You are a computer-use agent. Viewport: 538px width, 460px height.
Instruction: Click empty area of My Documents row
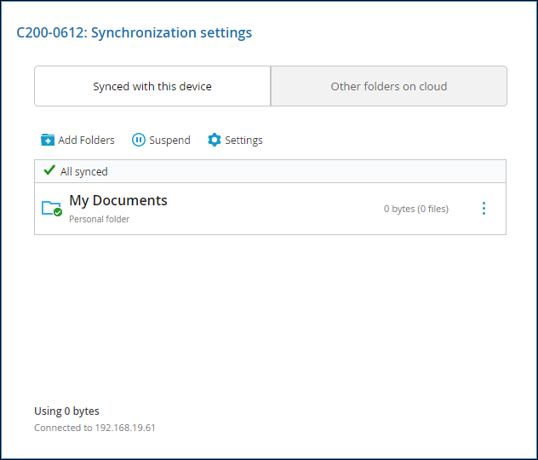click(x=274, y=209)
